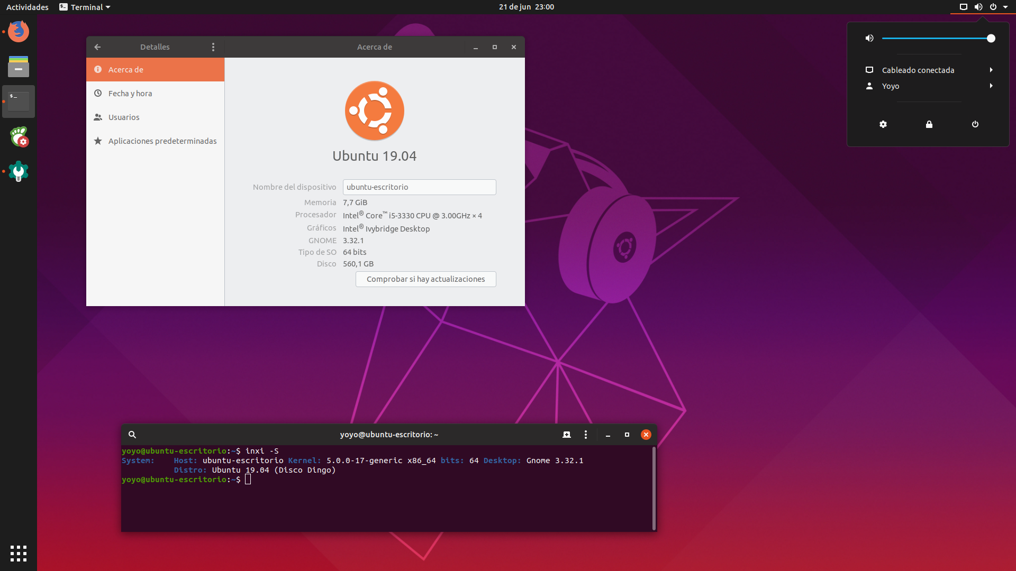
Task: Open a new terminal tab icon
Action: 567,435
